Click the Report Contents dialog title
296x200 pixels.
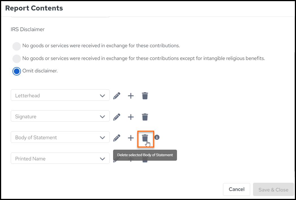point(34,8)
